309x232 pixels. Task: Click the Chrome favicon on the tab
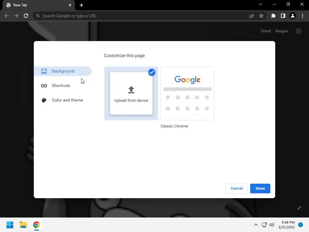click(8, 5)
